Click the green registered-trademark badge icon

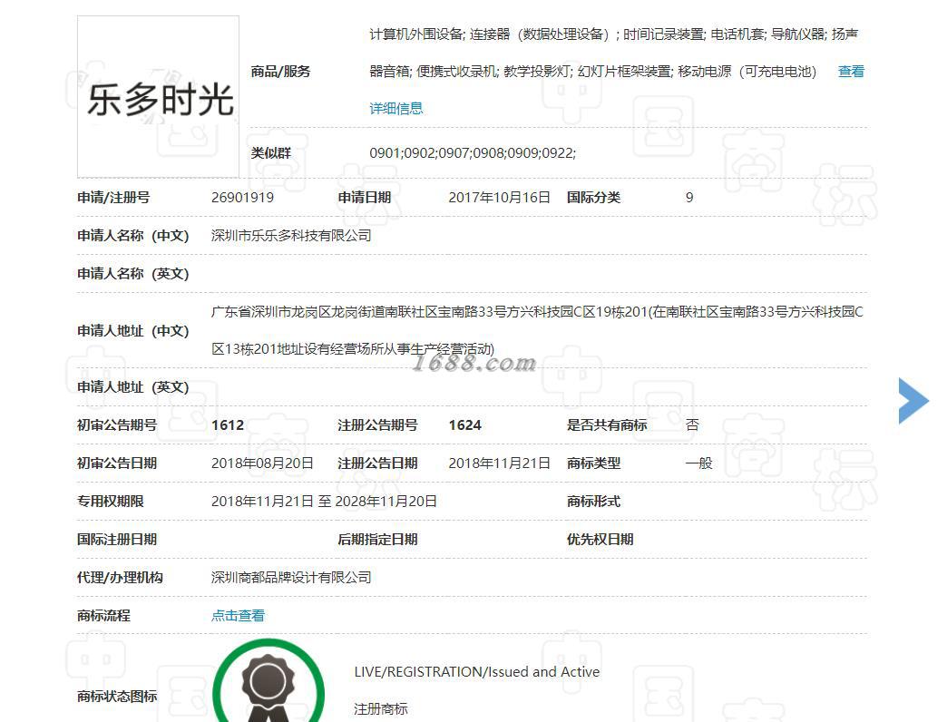pyautogui.click(x=268, y=682)
